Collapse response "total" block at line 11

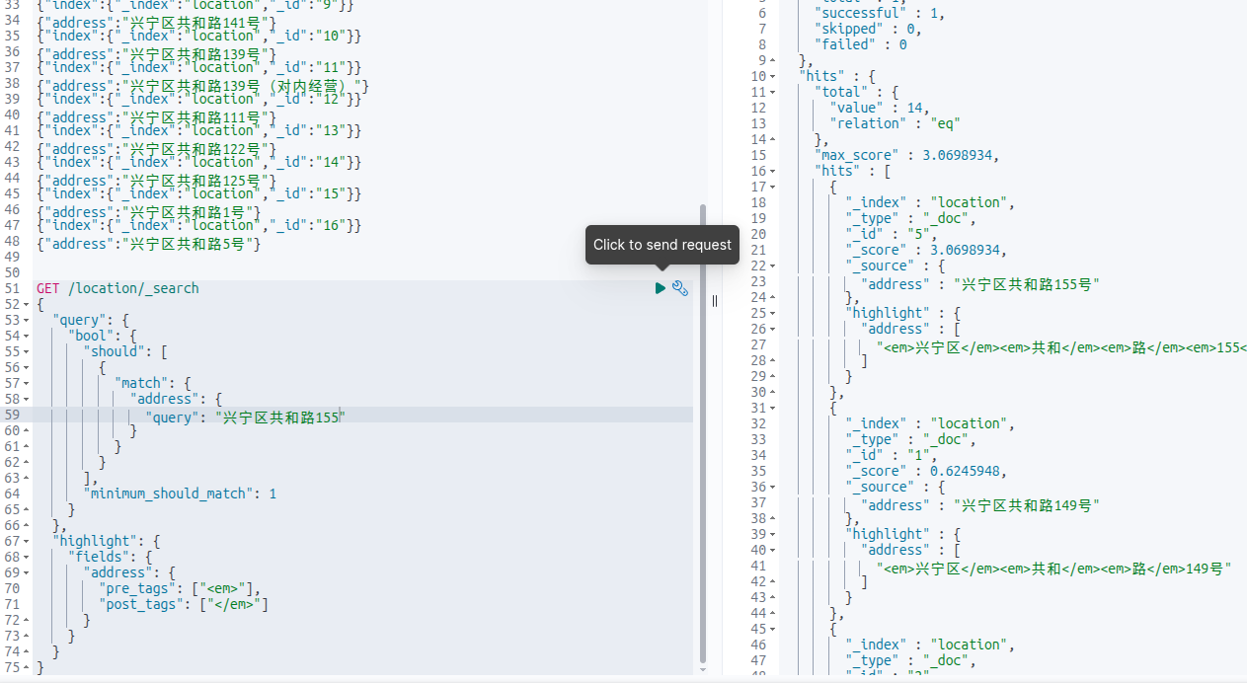772,92
